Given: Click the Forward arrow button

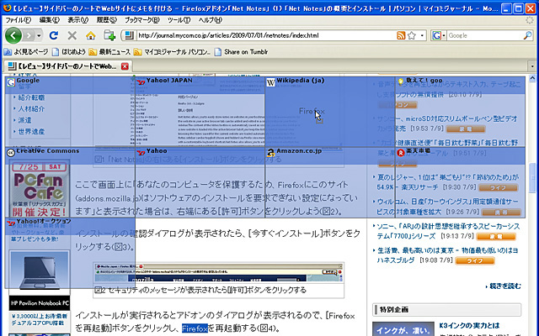Looking at the screenshot, I should [29, 35].
